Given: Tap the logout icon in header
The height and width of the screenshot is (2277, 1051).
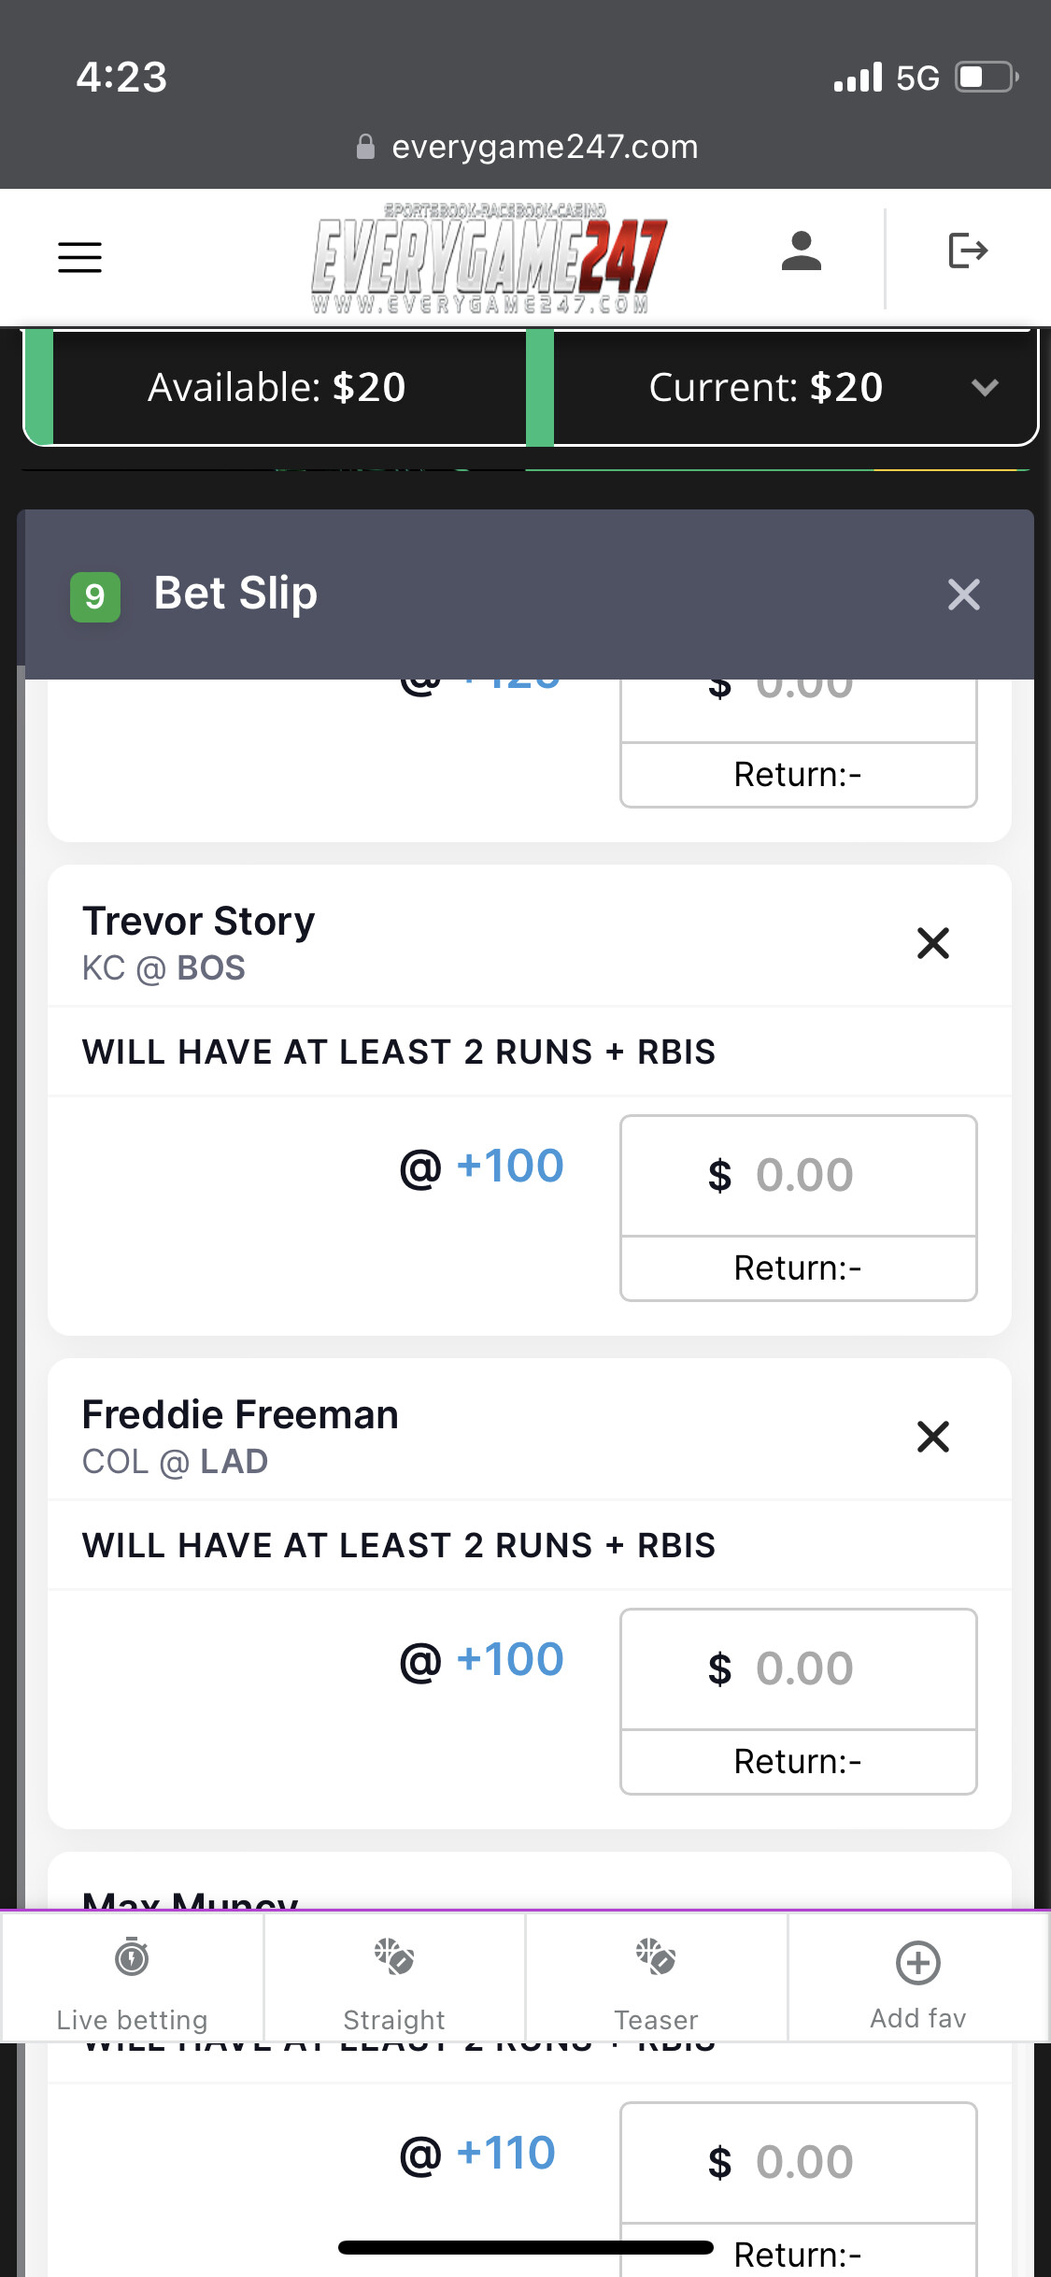Looking at the screenshot, I should (967, 251).
